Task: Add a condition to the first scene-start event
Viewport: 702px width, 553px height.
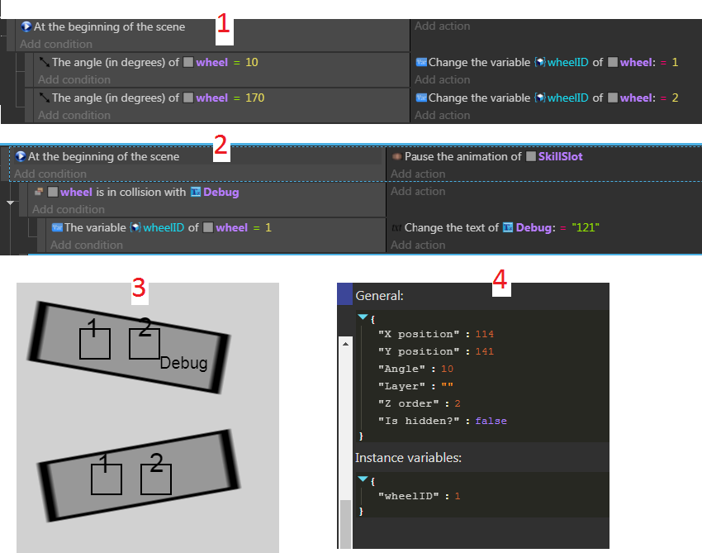Action: coord(56,44)
